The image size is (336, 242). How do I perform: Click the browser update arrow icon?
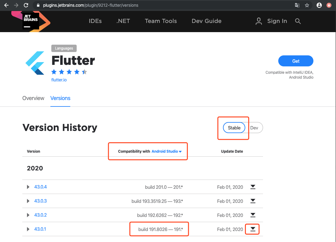pyautogui.click(x=329, y=5)
